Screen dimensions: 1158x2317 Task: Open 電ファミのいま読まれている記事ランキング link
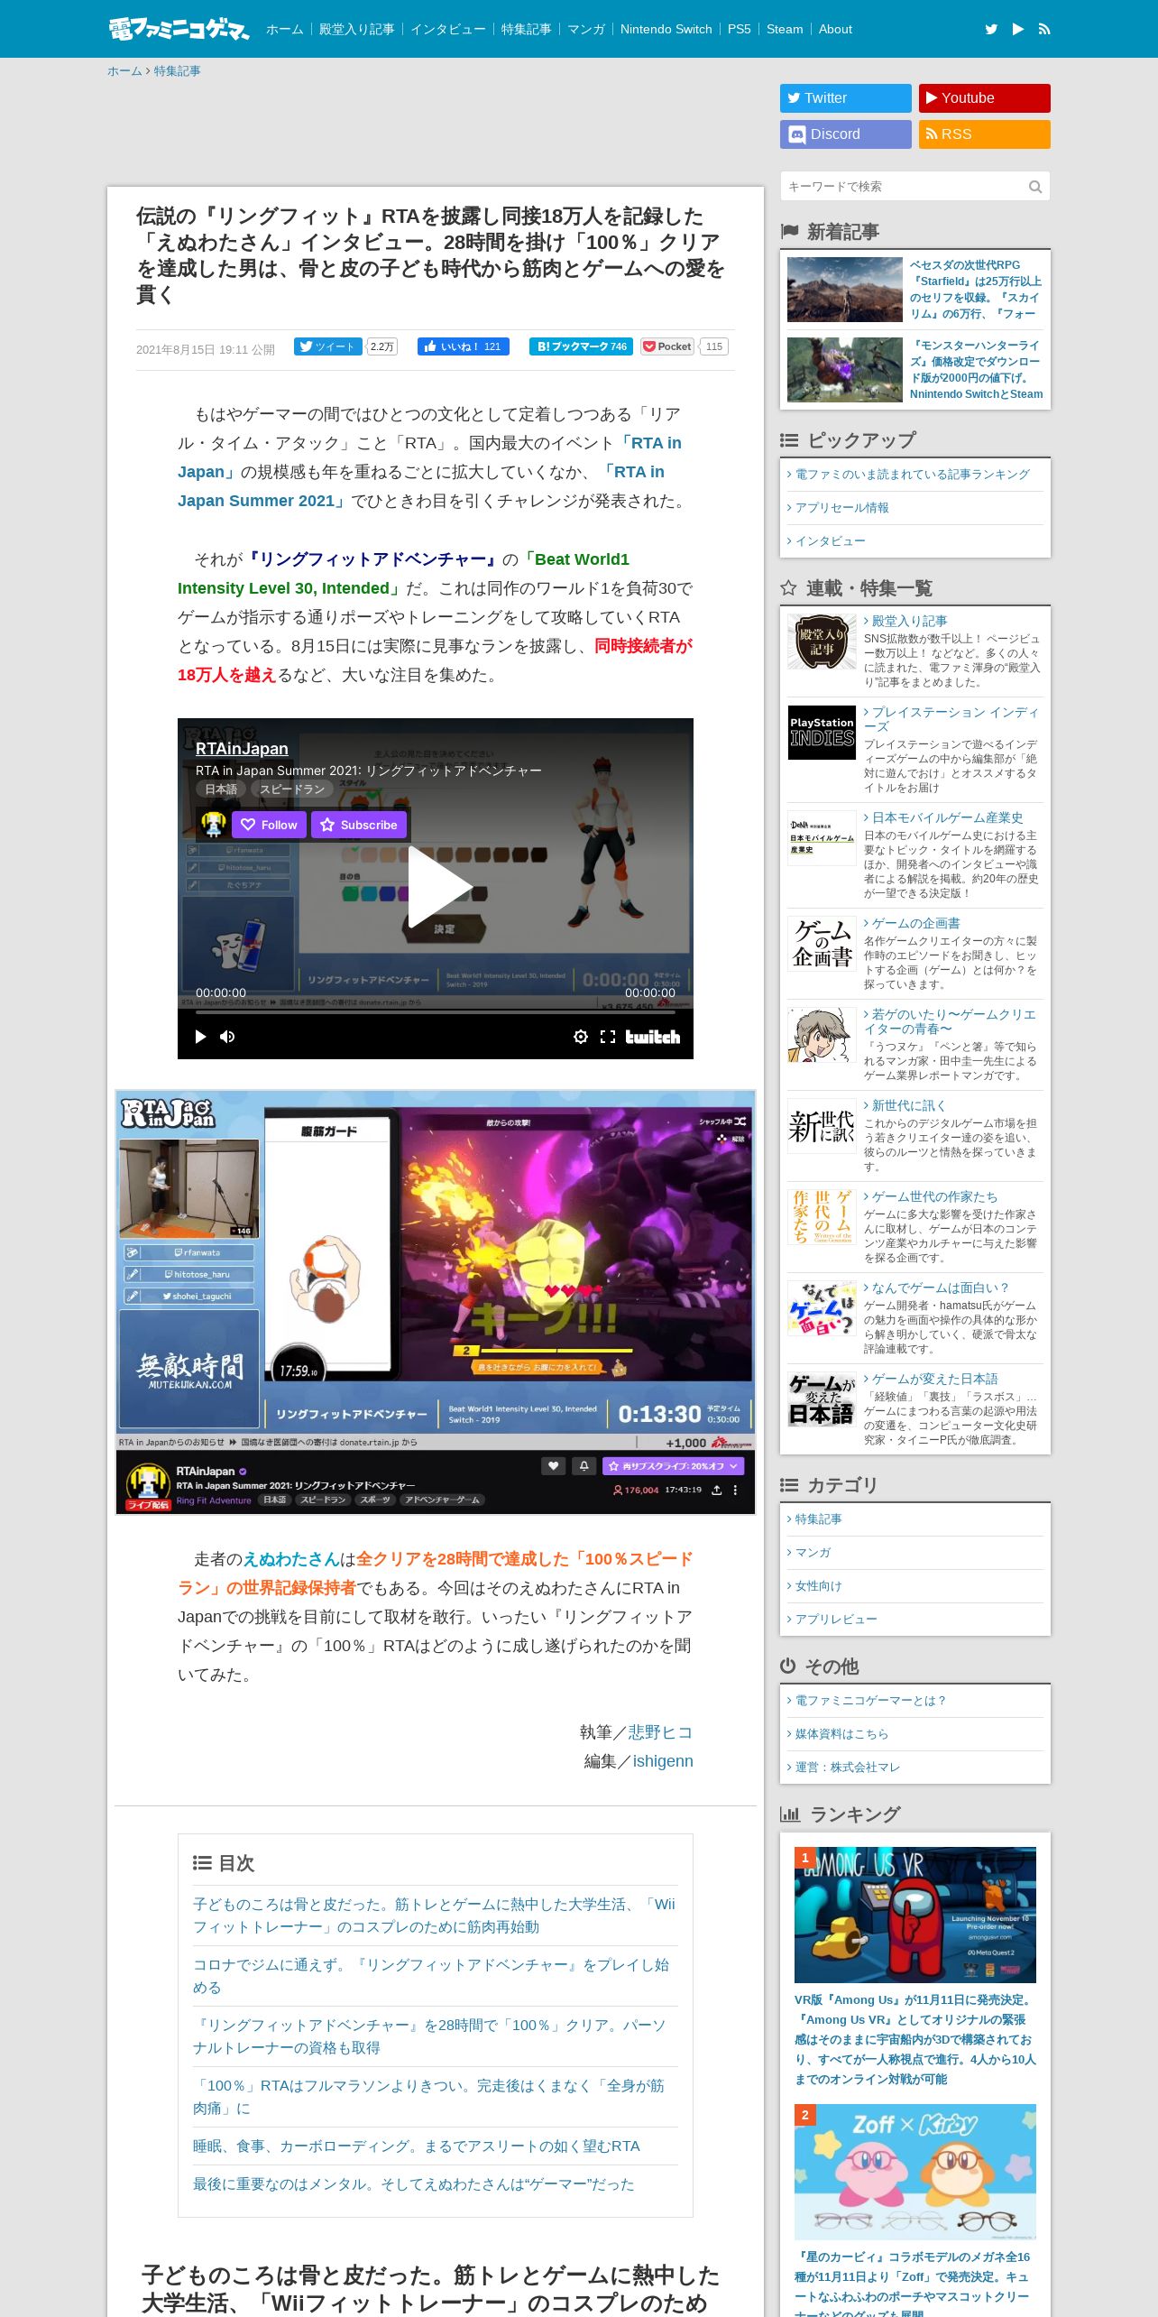point(912,475)
